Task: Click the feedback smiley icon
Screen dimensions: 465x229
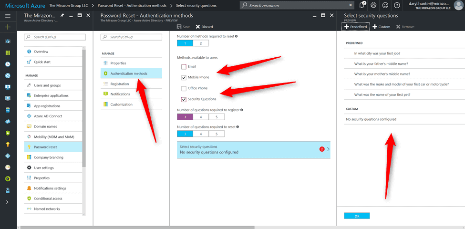Action: 385,5
